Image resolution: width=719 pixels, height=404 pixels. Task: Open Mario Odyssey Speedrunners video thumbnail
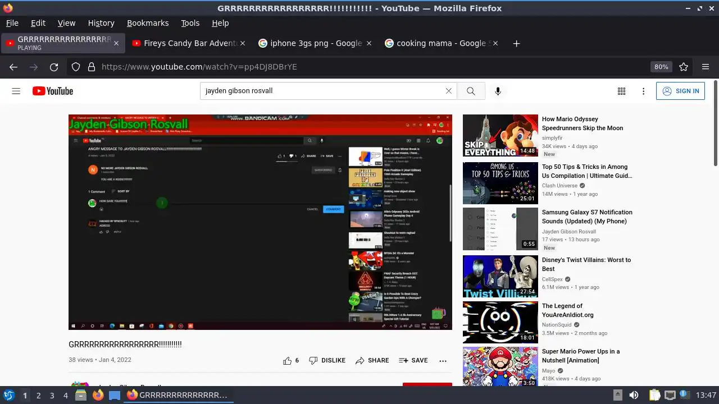pos(500,136)
